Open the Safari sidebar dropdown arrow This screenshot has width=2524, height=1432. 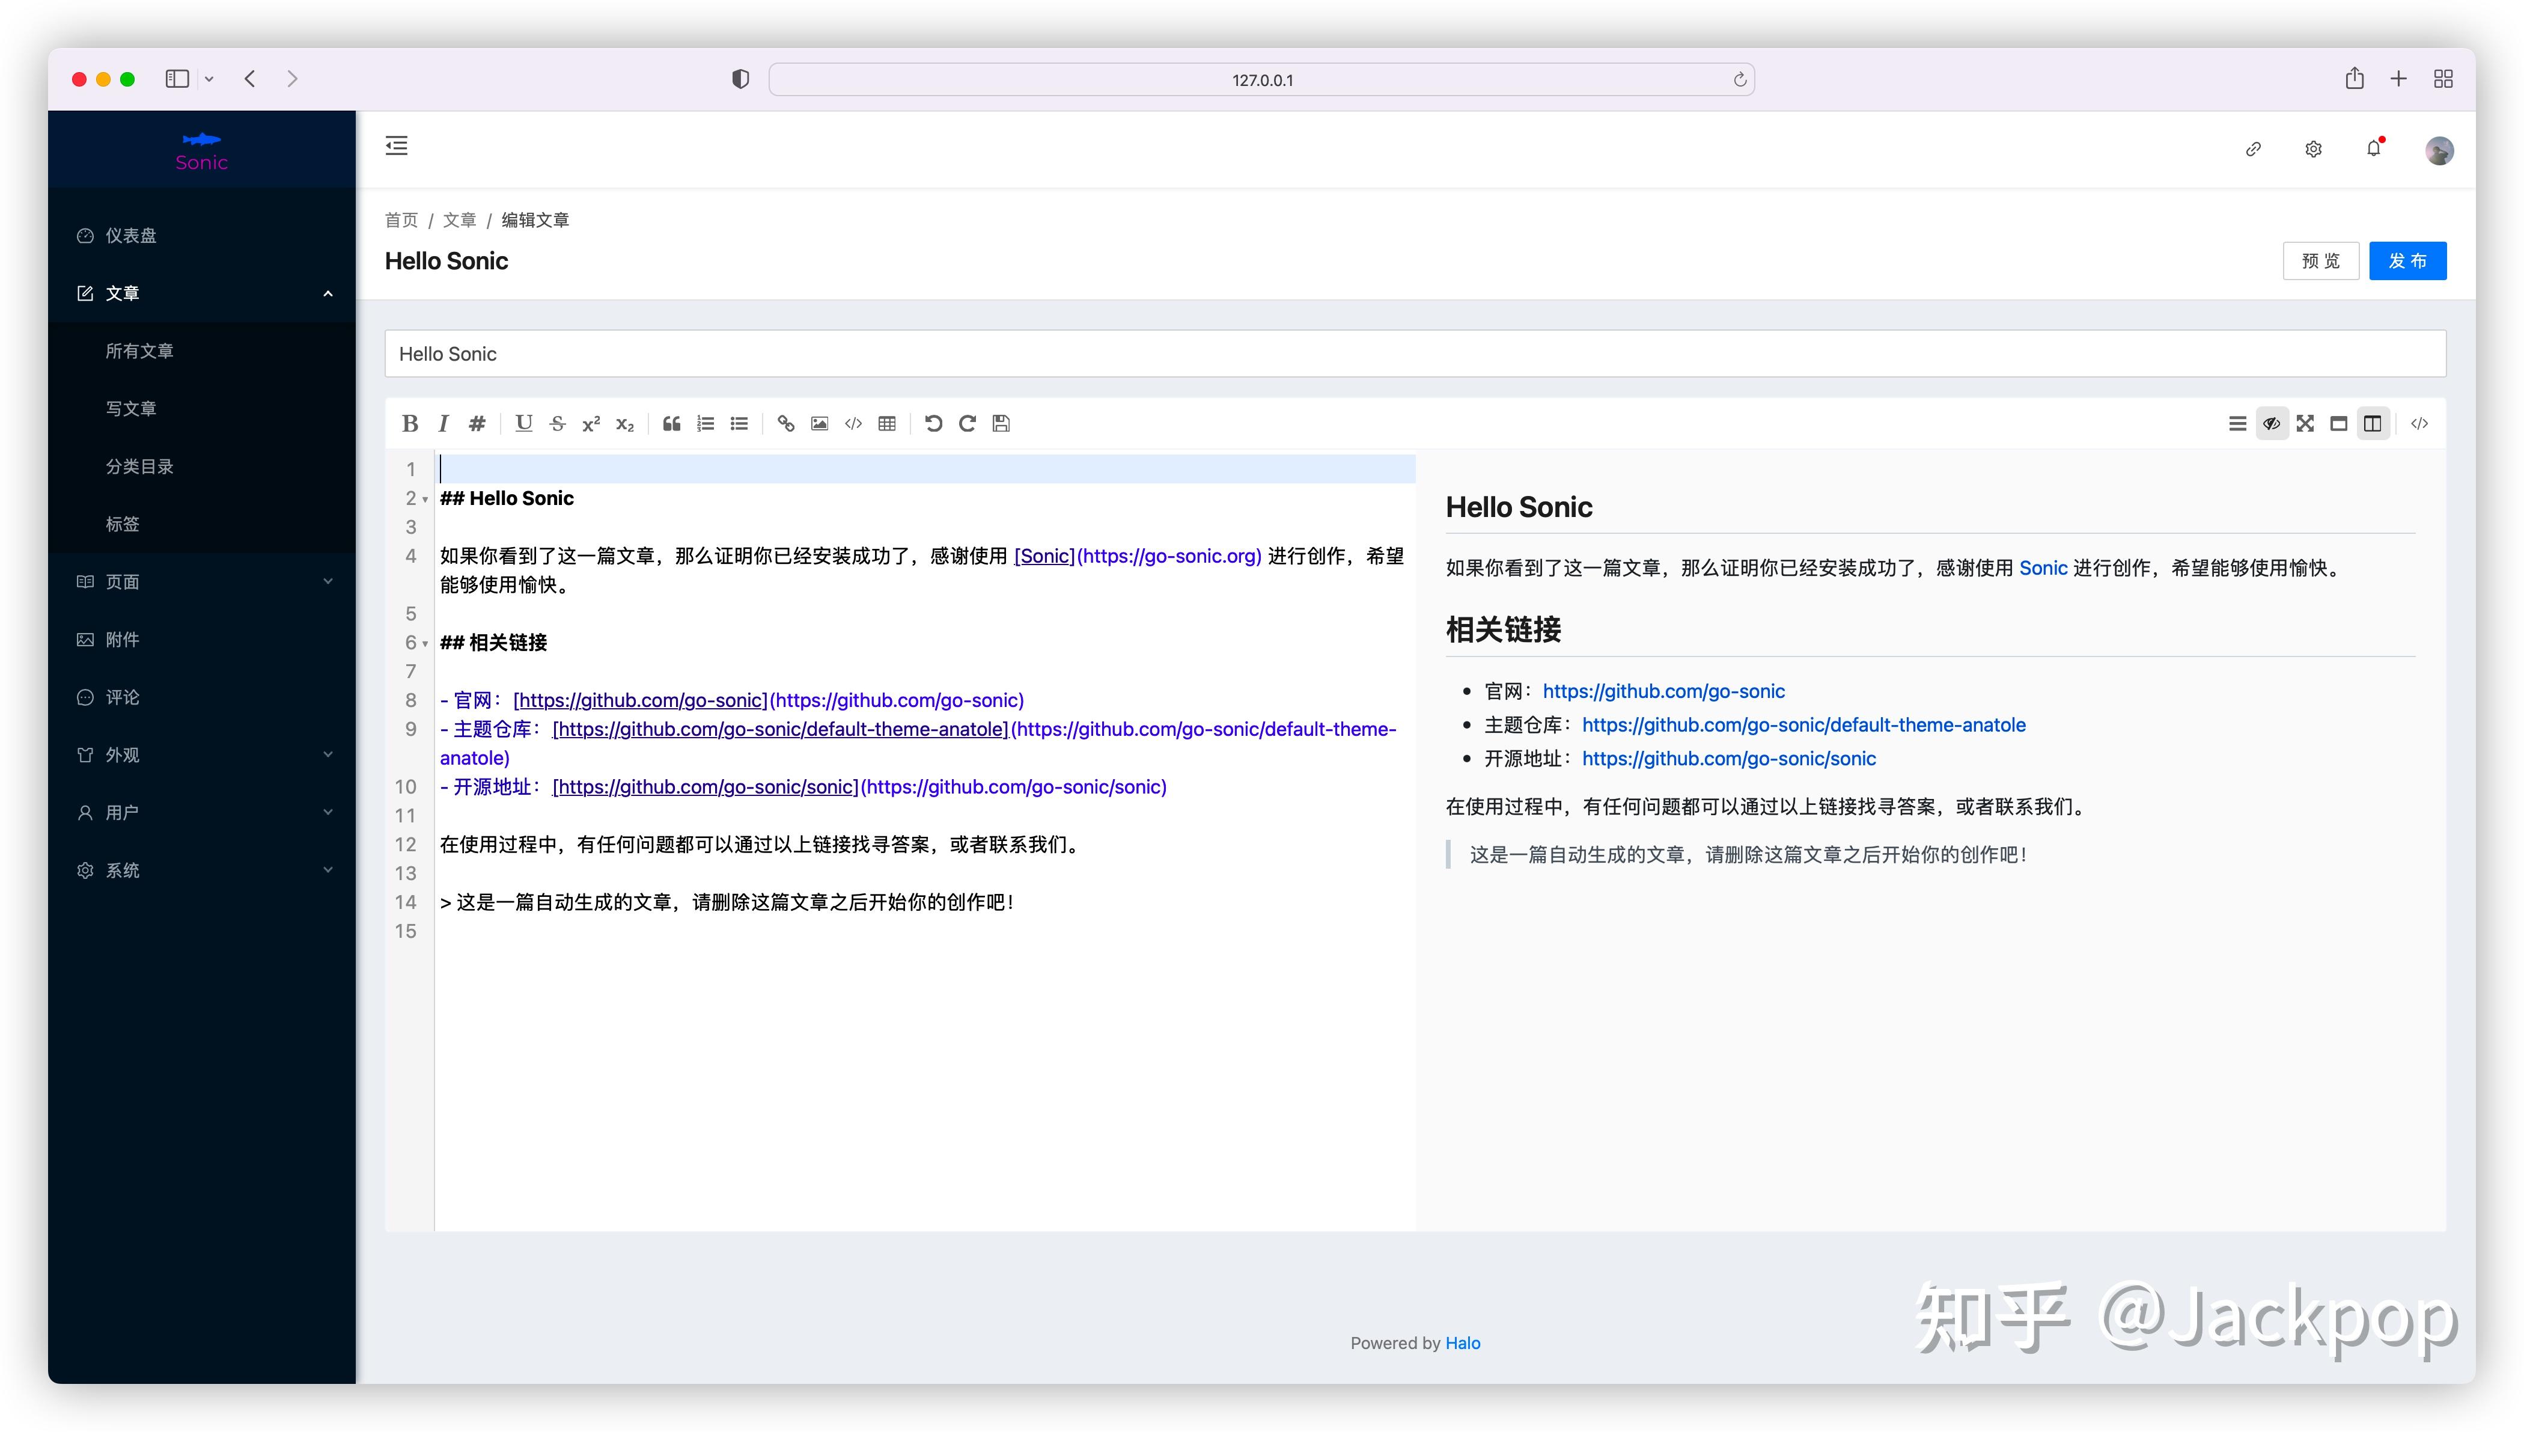[209, 79]
